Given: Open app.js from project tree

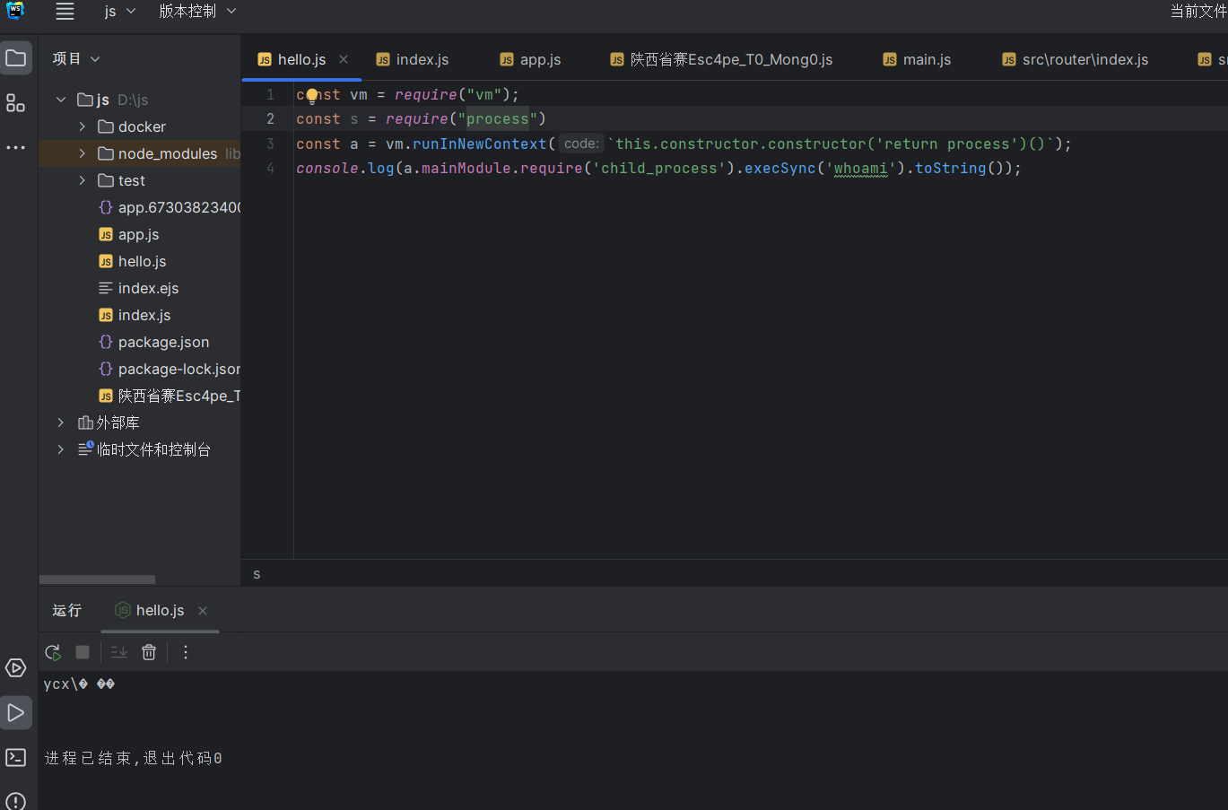Looking at the screenshot, I should (140, 234).
